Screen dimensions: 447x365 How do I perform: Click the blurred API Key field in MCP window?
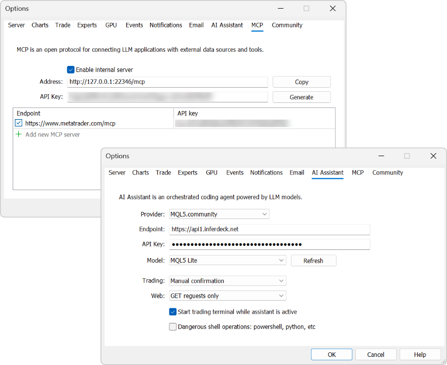coord(168,97)
